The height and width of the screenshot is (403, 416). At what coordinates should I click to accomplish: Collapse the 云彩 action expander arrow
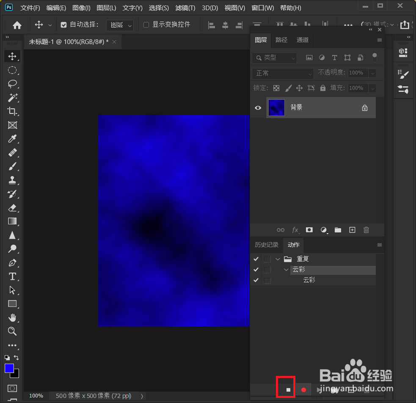[x=286, y=269]
